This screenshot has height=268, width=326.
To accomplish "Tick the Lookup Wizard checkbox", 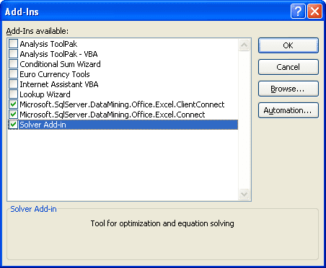I will (13, 94).
